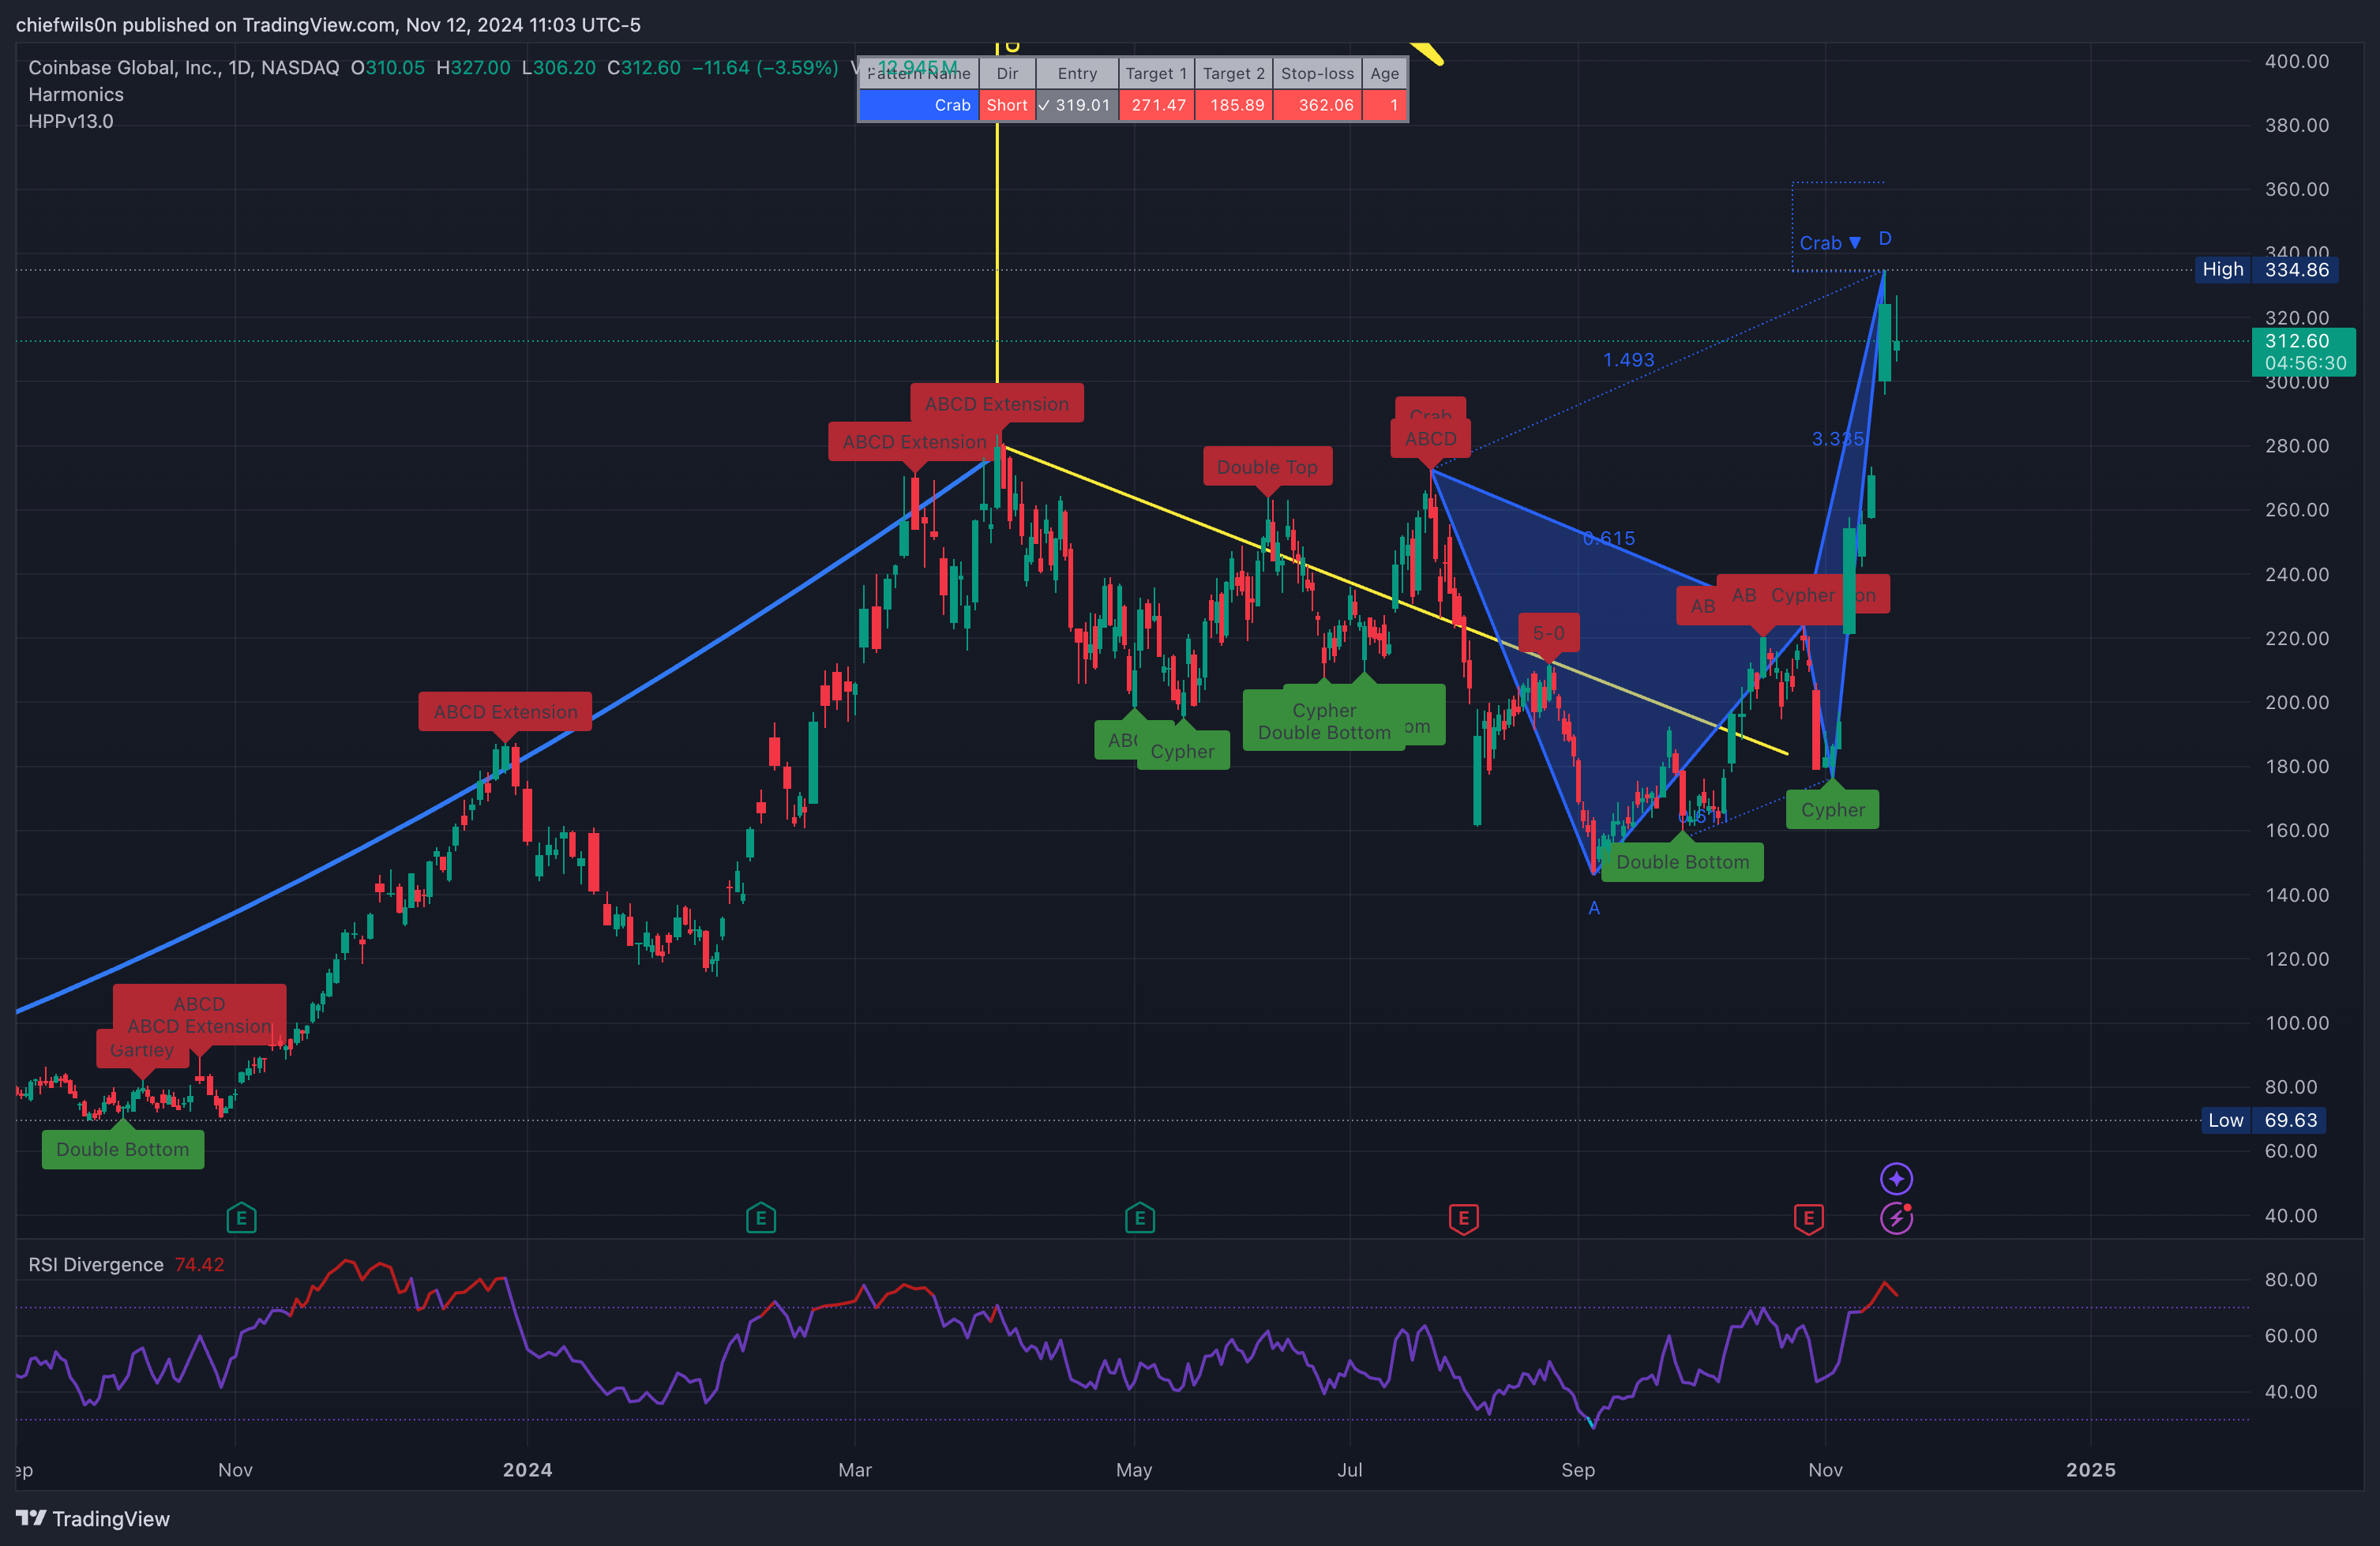
Task: Click the Target 1 value 271.47
Action: click(1157, 105)
